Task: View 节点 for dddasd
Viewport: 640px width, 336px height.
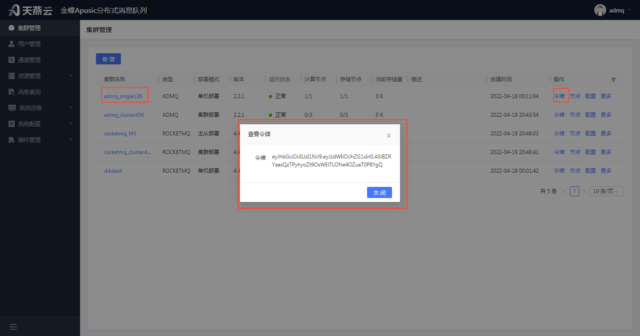Action: pos(575,170)
